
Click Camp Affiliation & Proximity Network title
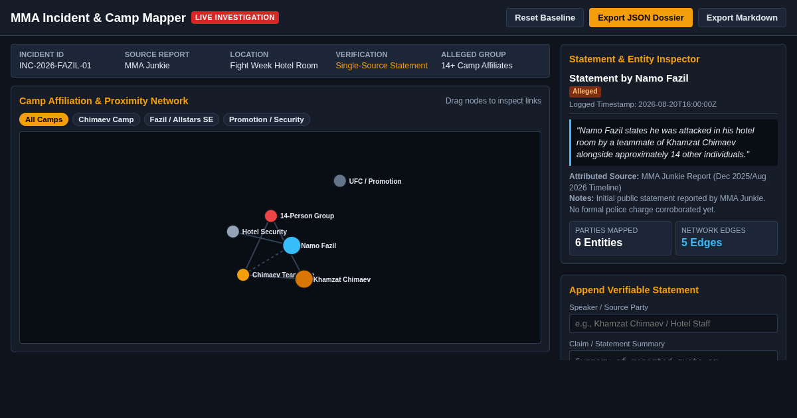tap(104, 101)
